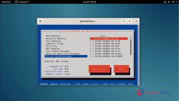The width and height of the screenshot is (179, 101).
Task: Select Test Modules category
Action: [x=53, y=41]
